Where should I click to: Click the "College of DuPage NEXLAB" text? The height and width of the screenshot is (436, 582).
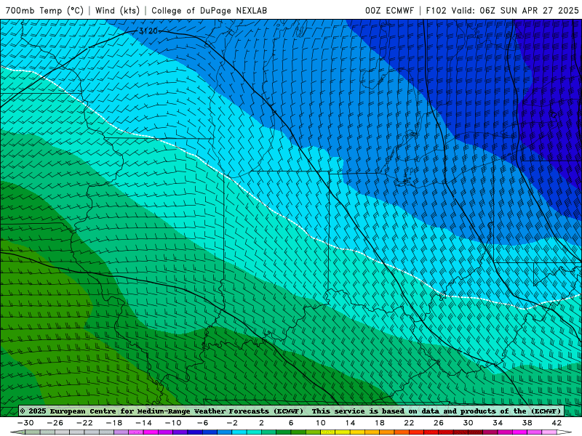[x=209, y=10]
